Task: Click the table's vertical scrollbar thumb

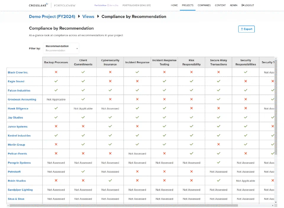Action: [x=276, y=107]
